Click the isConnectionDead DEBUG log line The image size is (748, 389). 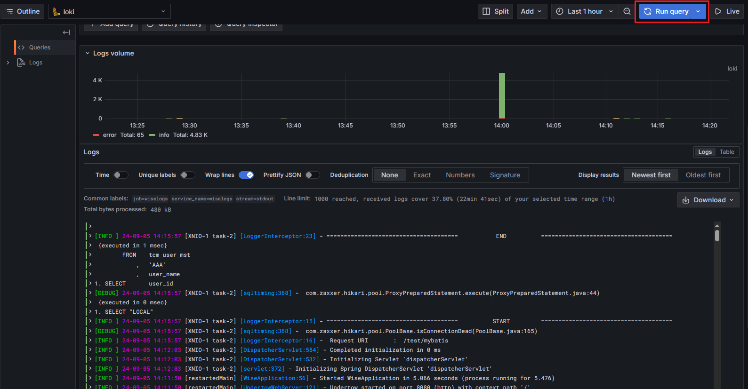click(315, 331)
